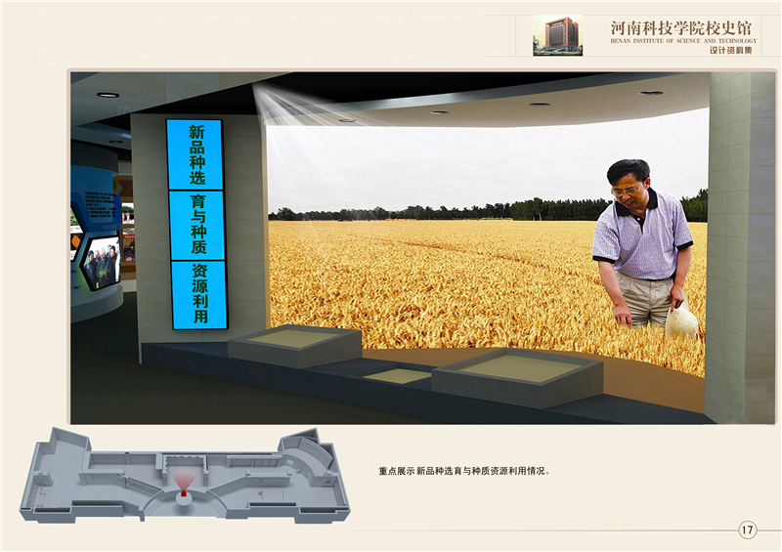Open the 3D floor plan thumbnail
The image size is (782, 552).
tap(184, 476)
